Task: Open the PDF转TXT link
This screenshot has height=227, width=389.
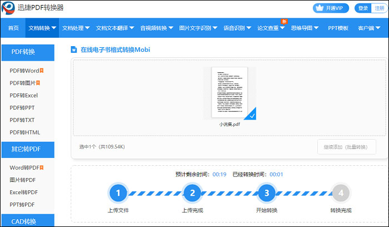Action: pos(22,120)
